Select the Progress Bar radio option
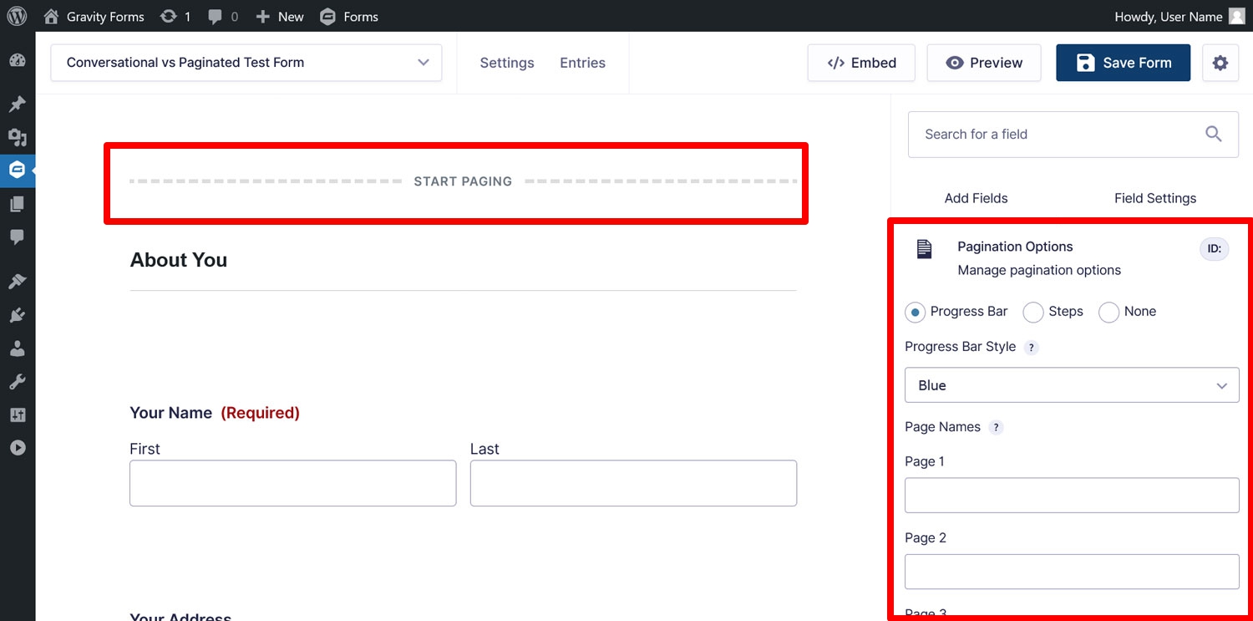 click(x=915, y=313)
